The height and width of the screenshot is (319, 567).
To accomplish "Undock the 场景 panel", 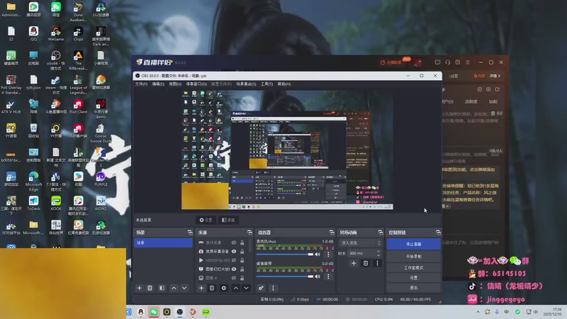I will [x=190, y=233].
